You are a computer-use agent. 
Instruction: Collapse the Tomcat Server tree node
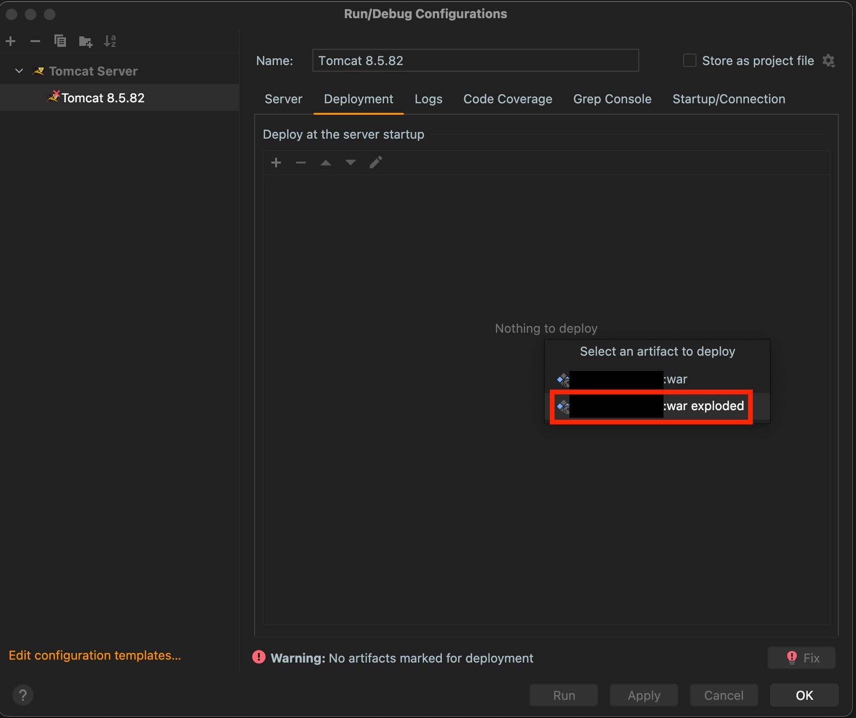click(19, 71)
